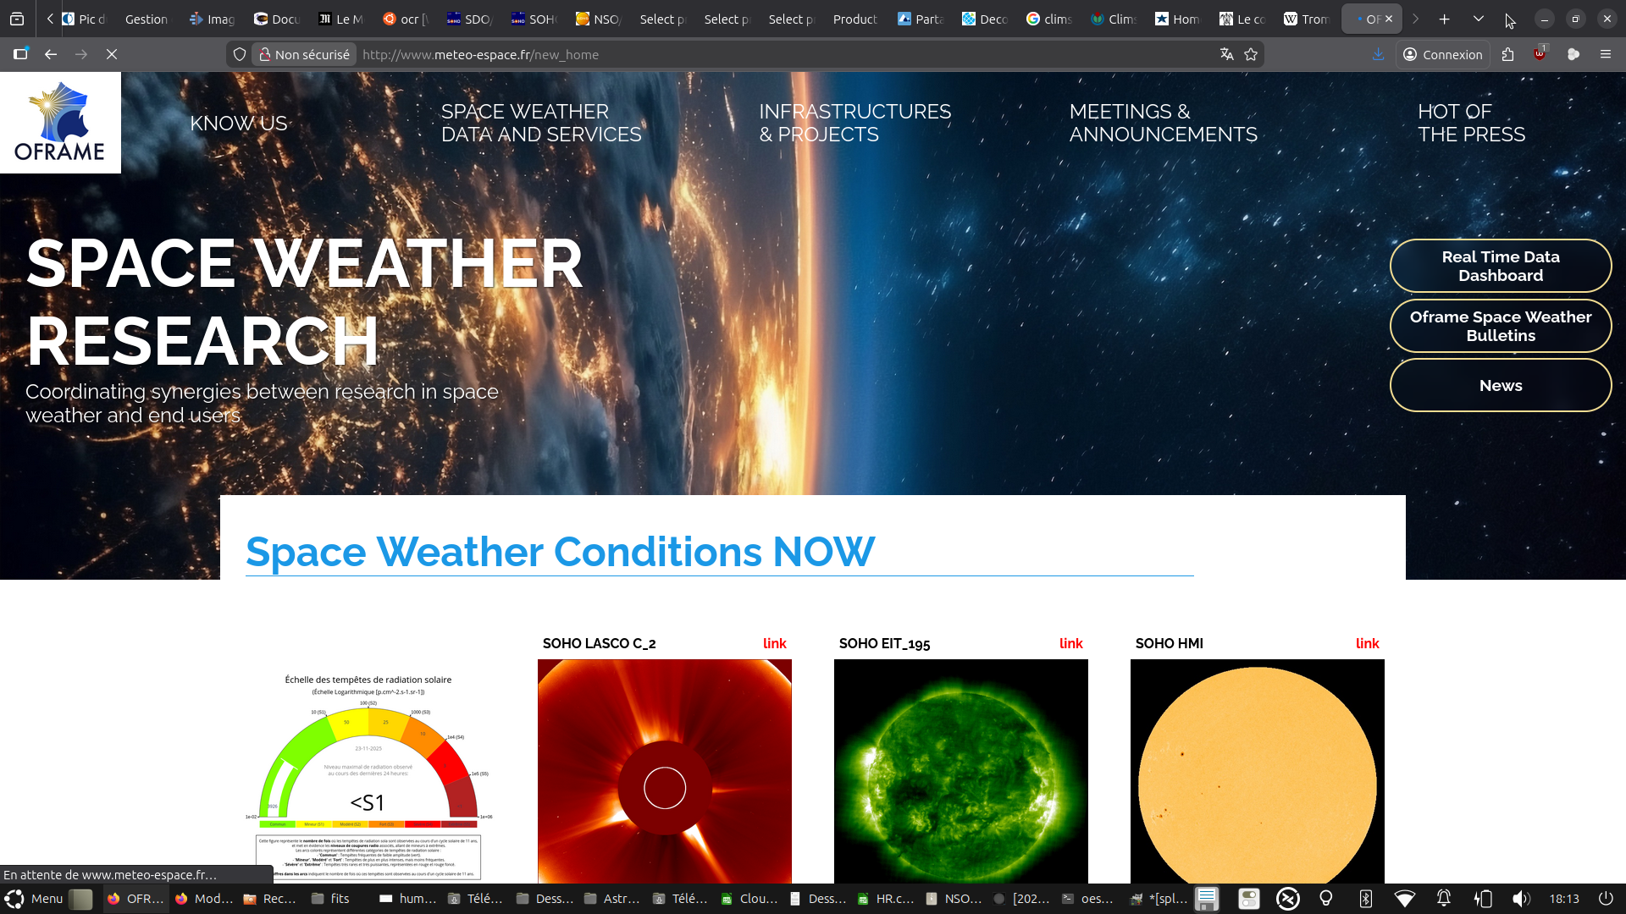Expand the list all tabs chevron
Screen dimensions: 1626x914
(x=1478, y=19)
